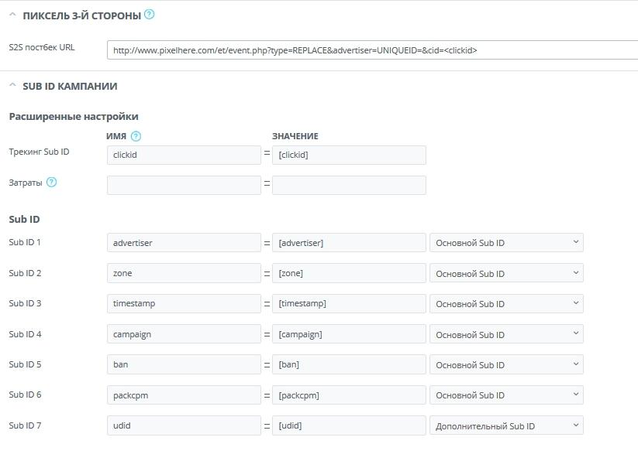Click the S2S постбек URL field
This screenshot has width=638, height=451.
click(x=372, y=50)
